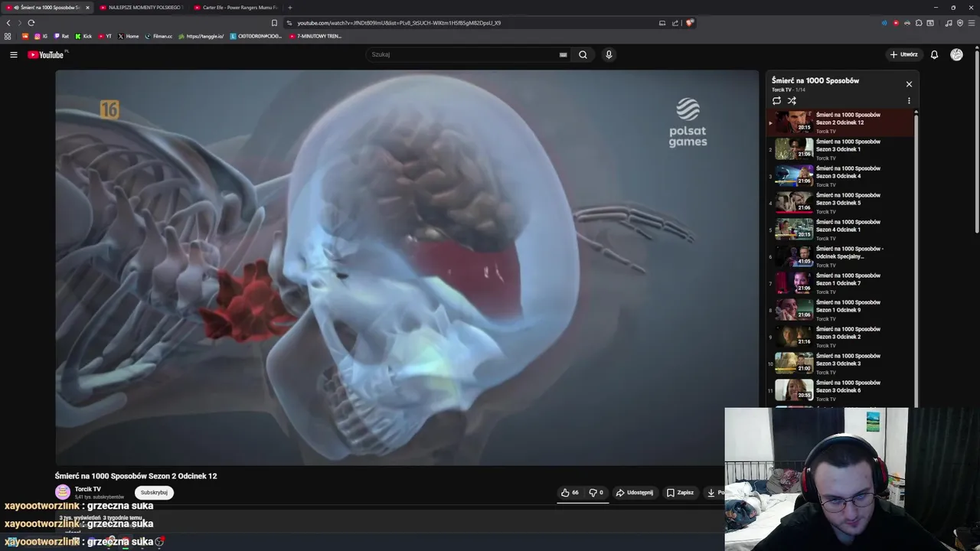The height and width of the screenshot is (551, 980).
Task: Open the on-screen keyboard in search box
Action: (x=563, y=54)
